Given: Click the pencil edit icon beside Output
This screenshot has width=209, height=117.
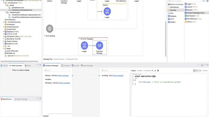Looking at the screenshot, I should pyautogui.click(x=155, y=71).
